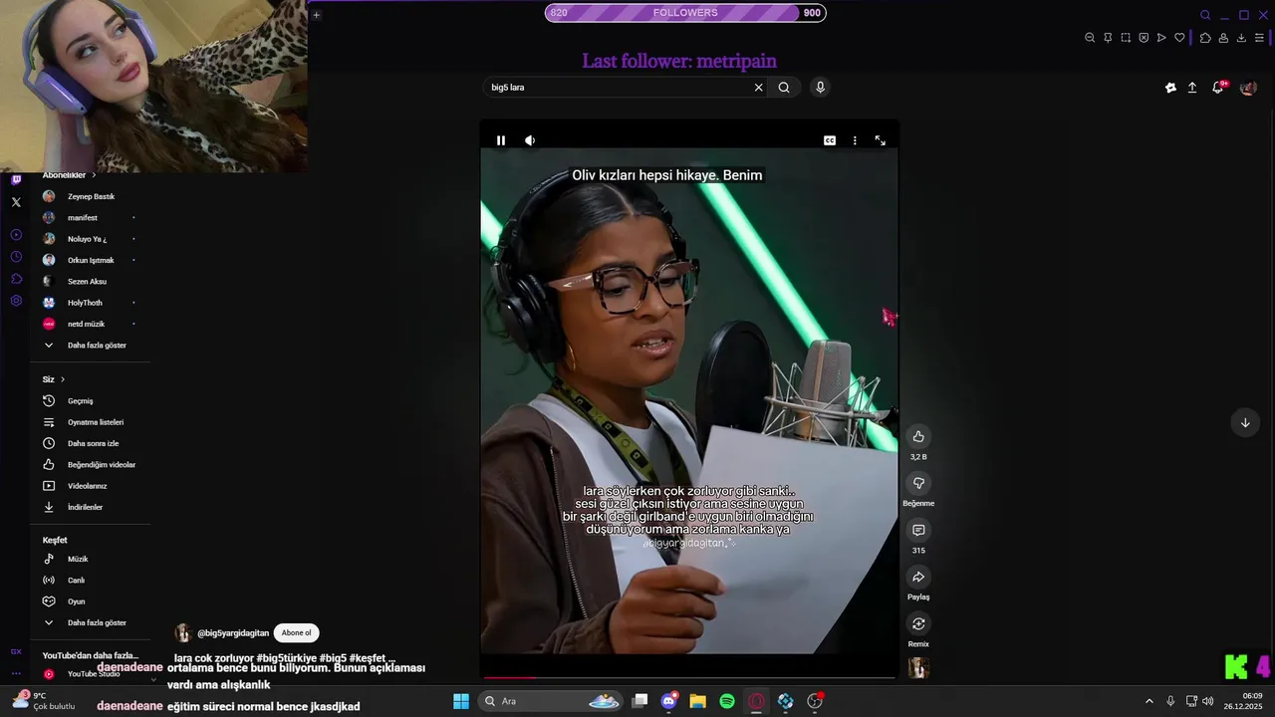The height and width of the screenshot is (717, 1275).
Task: Focus the 'big5 lara' search field
Action: 618,88
